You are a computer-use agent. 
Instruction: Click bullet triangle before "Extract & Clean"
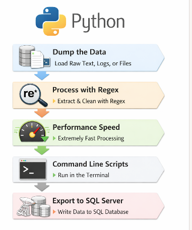coord(54,101)
